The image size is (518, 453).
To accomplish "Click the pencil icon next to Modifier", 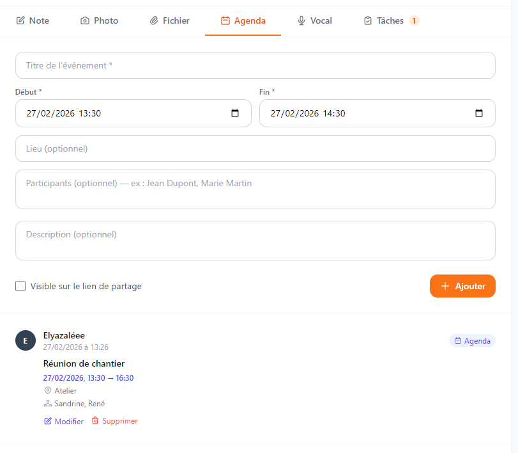I will click(x=48, y=421).
